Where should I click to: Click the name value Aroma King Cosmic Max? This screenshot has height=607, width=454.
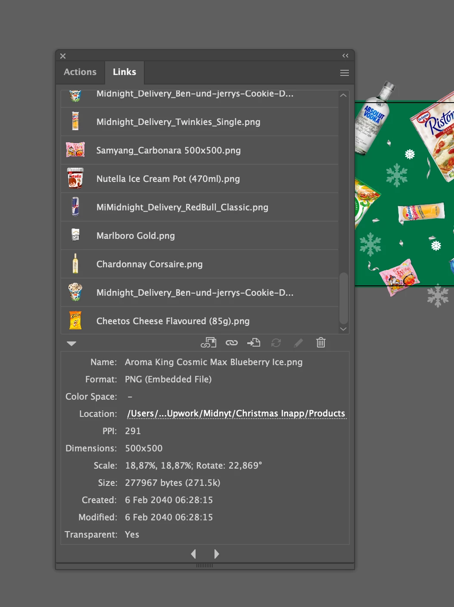coord(214,362)
